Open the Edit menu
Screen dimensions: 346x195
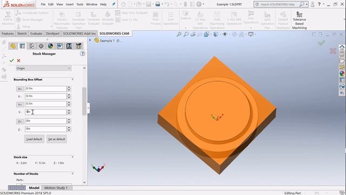tap(51, 4)
